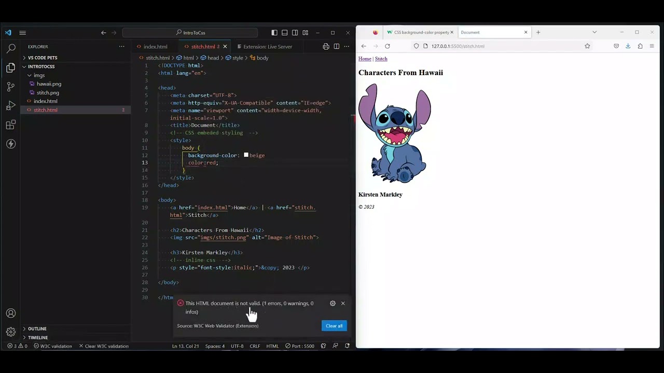Click the Clear all notifications button

tap(334, 326)
